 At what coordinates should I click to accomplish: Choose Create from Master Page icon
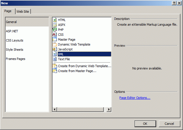click(55, 71)
